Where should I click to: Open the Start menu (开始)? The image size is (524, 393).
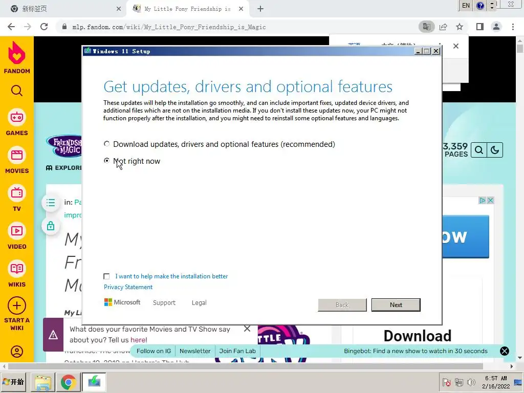[14, 382]
